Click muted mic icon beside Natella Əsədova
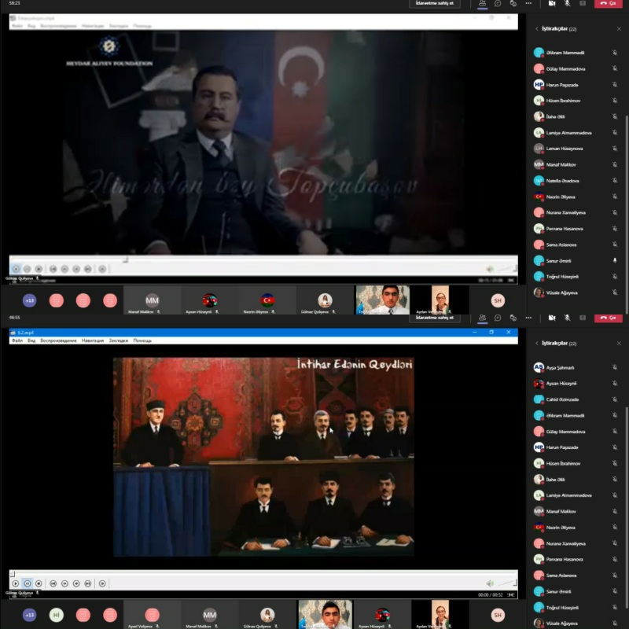Screen dimensions: 629x629 click(615, 181)
